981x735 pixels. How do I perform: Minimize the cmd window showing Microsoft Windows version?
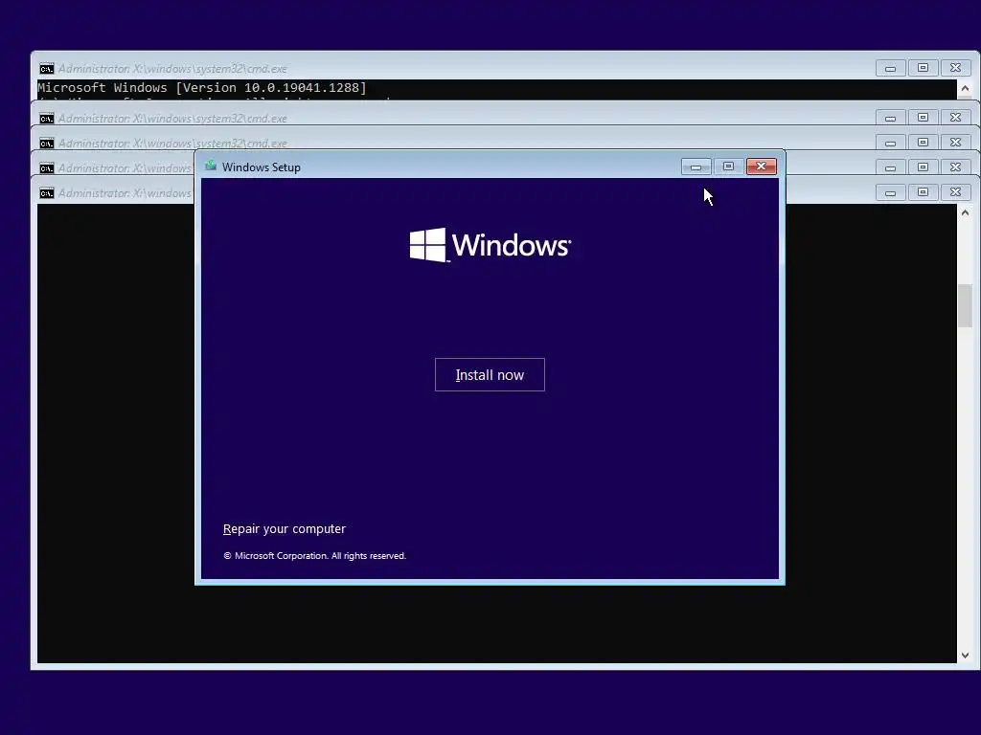pos(890,68)
